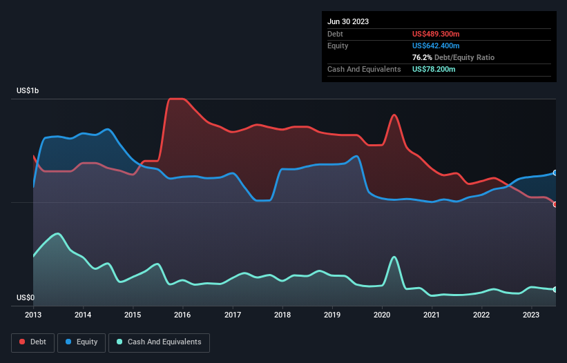Click the 2019 x-axis label

pyautogui.click(x=332, y=315)
